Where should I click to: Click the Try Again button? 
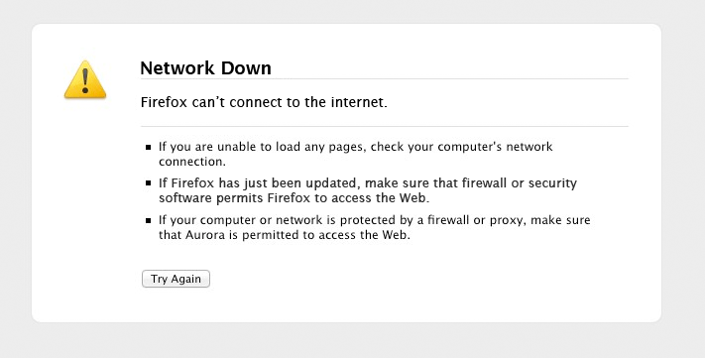(176, 279)
